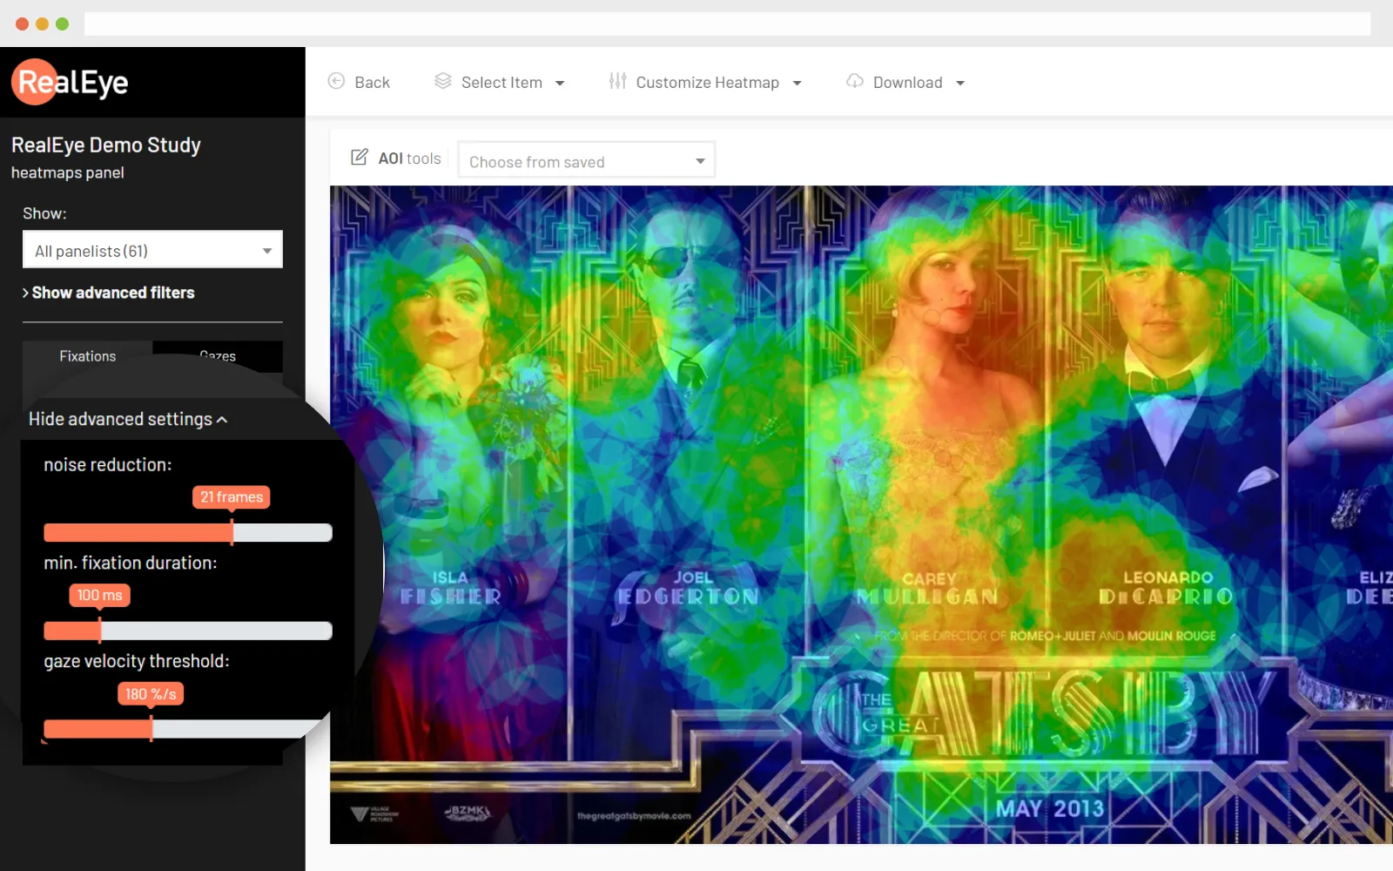The width and height of the screenshot is (1393, 871).
Task: Expand the Customize Heatmap menu
Action: pos(796,82)
